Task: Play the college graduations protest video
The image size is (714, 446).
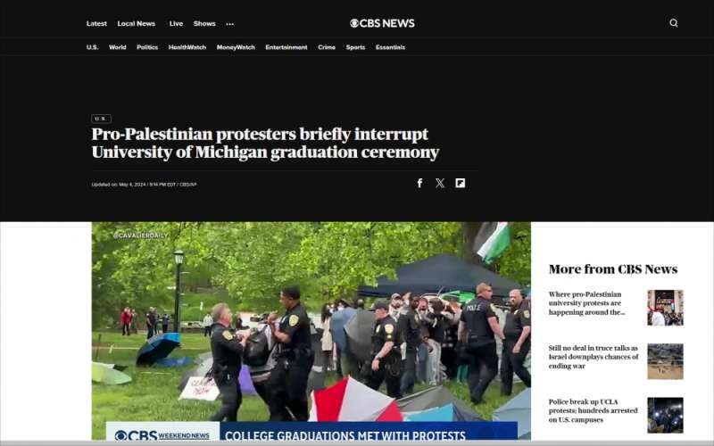Action: 311,331
